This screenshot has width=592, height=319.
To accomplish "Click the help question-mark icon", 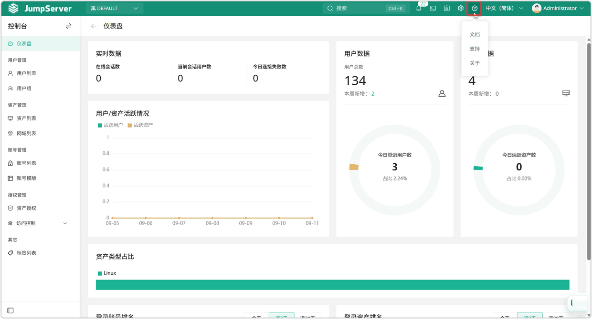I will [475, 9].
